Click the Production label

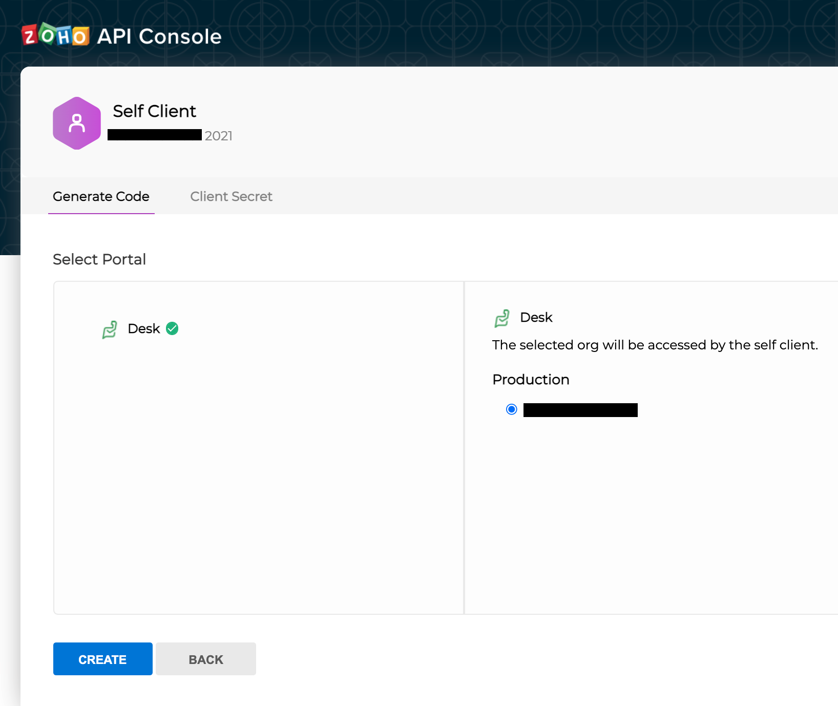(531, 380)
